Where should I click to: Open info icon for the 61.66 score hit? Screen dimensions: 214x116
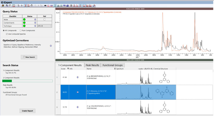pos(78,77)
